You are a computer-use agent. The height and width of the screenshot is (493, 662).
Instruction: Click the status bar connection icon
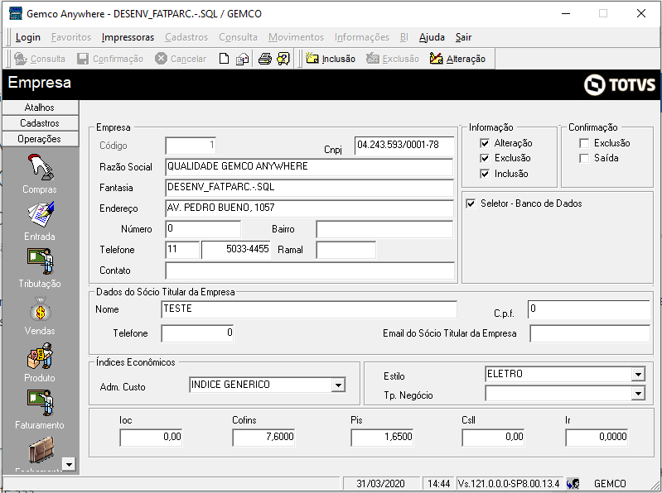(573, 483)
